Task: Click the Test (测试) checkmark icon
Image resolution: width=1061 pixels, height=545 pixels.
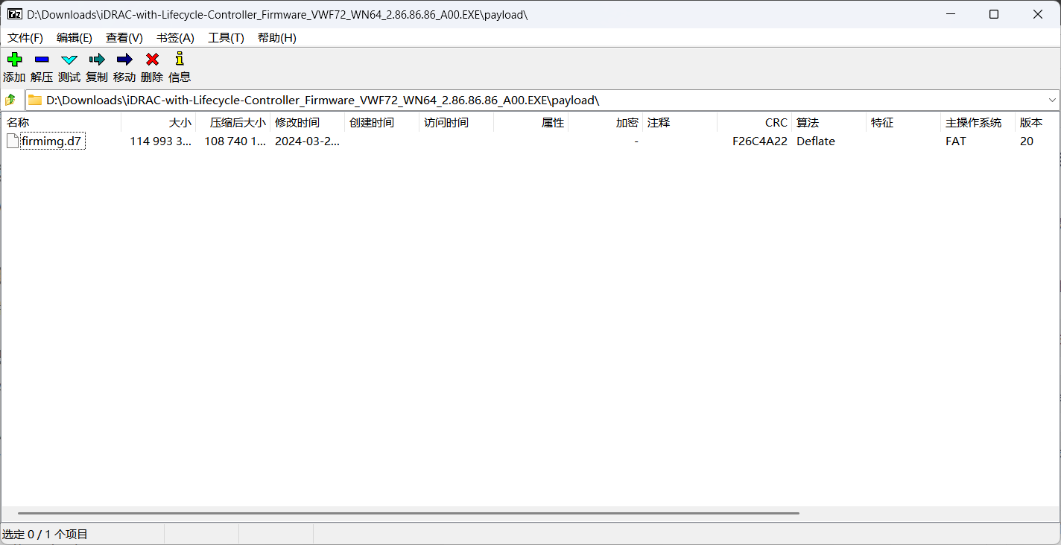Action: (69, 60)
